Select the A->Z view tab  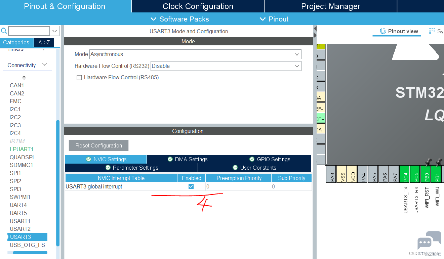pyautogui.click(x=44, y=42)
